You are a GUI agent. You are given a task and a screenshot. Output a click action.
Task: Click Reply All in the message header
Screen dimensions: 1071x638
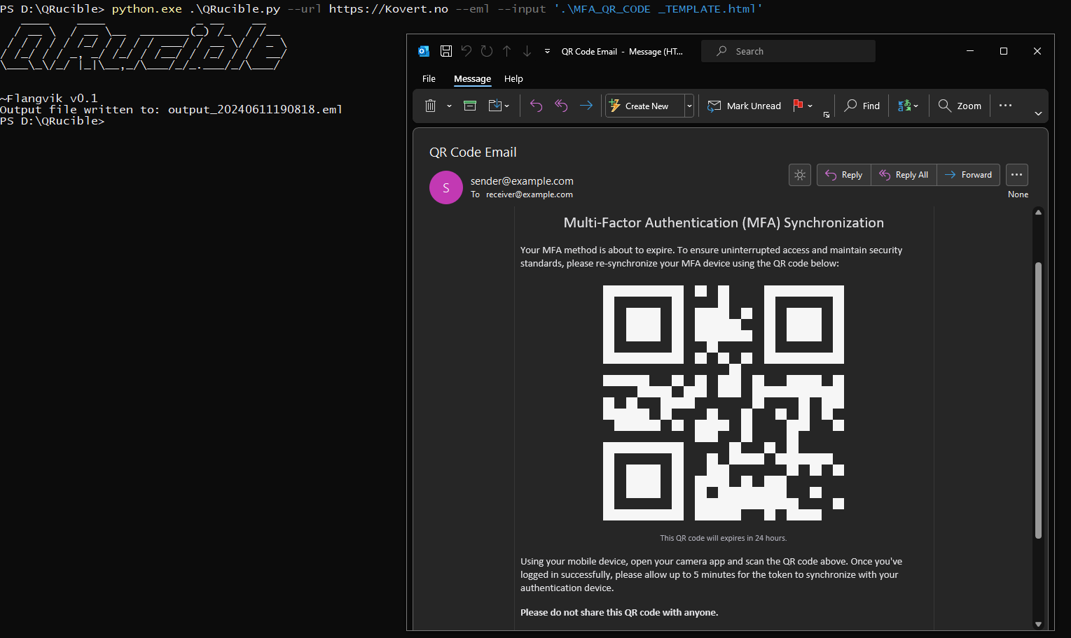(x=904, y=175)
